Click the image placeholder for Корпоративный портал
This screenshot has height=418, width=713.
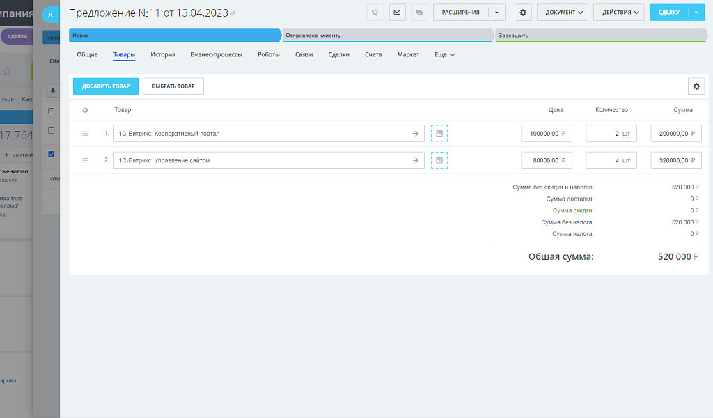pos(439,134)
